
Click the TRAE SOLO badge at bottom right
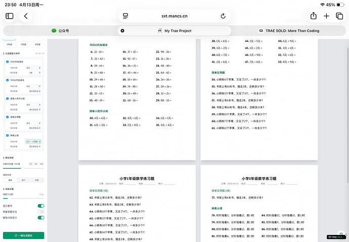coord(336,237)
